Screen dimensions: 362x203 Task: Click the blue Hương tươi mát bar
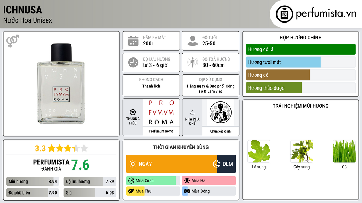coord(283,62)
